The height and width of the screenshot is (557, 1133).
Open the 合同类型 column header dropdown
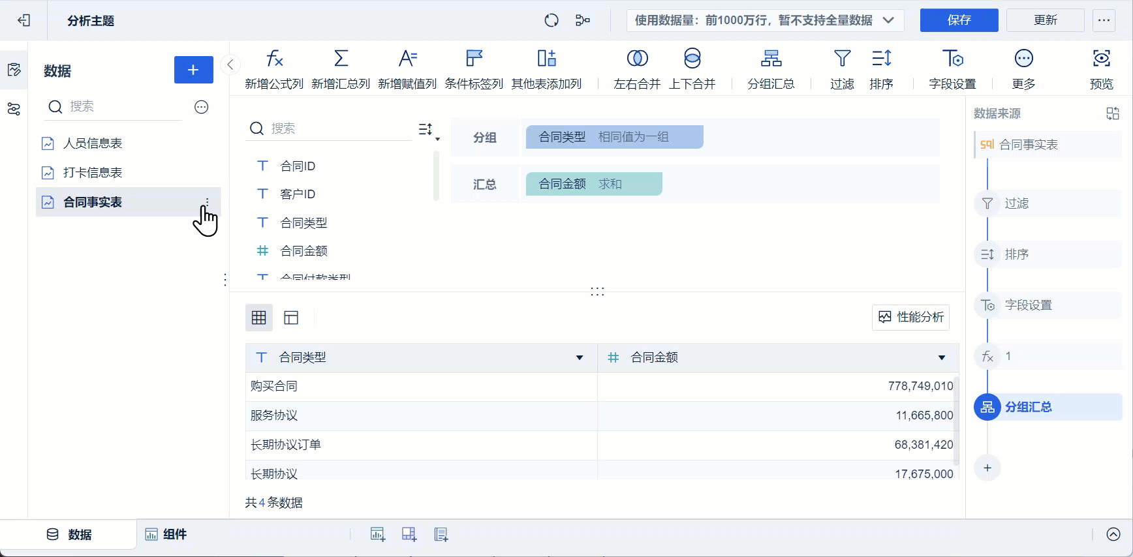pyautogui.click(x=580, y=357)
